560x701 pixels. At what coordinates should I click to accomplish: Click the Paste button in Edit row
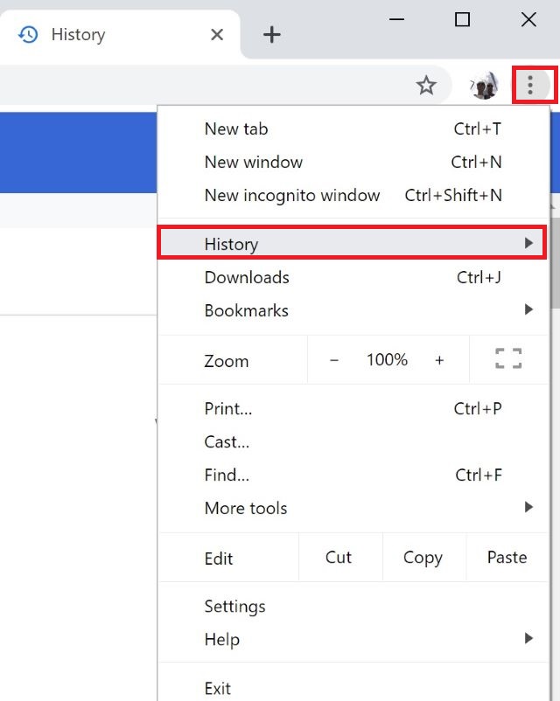[x=507, y=557]
